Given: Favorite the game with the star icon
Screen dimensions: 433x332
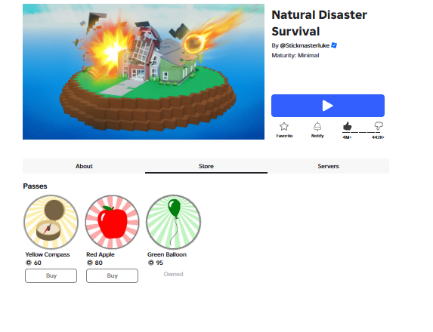Looking at the screenshot, I should click(x=284, y=127).
